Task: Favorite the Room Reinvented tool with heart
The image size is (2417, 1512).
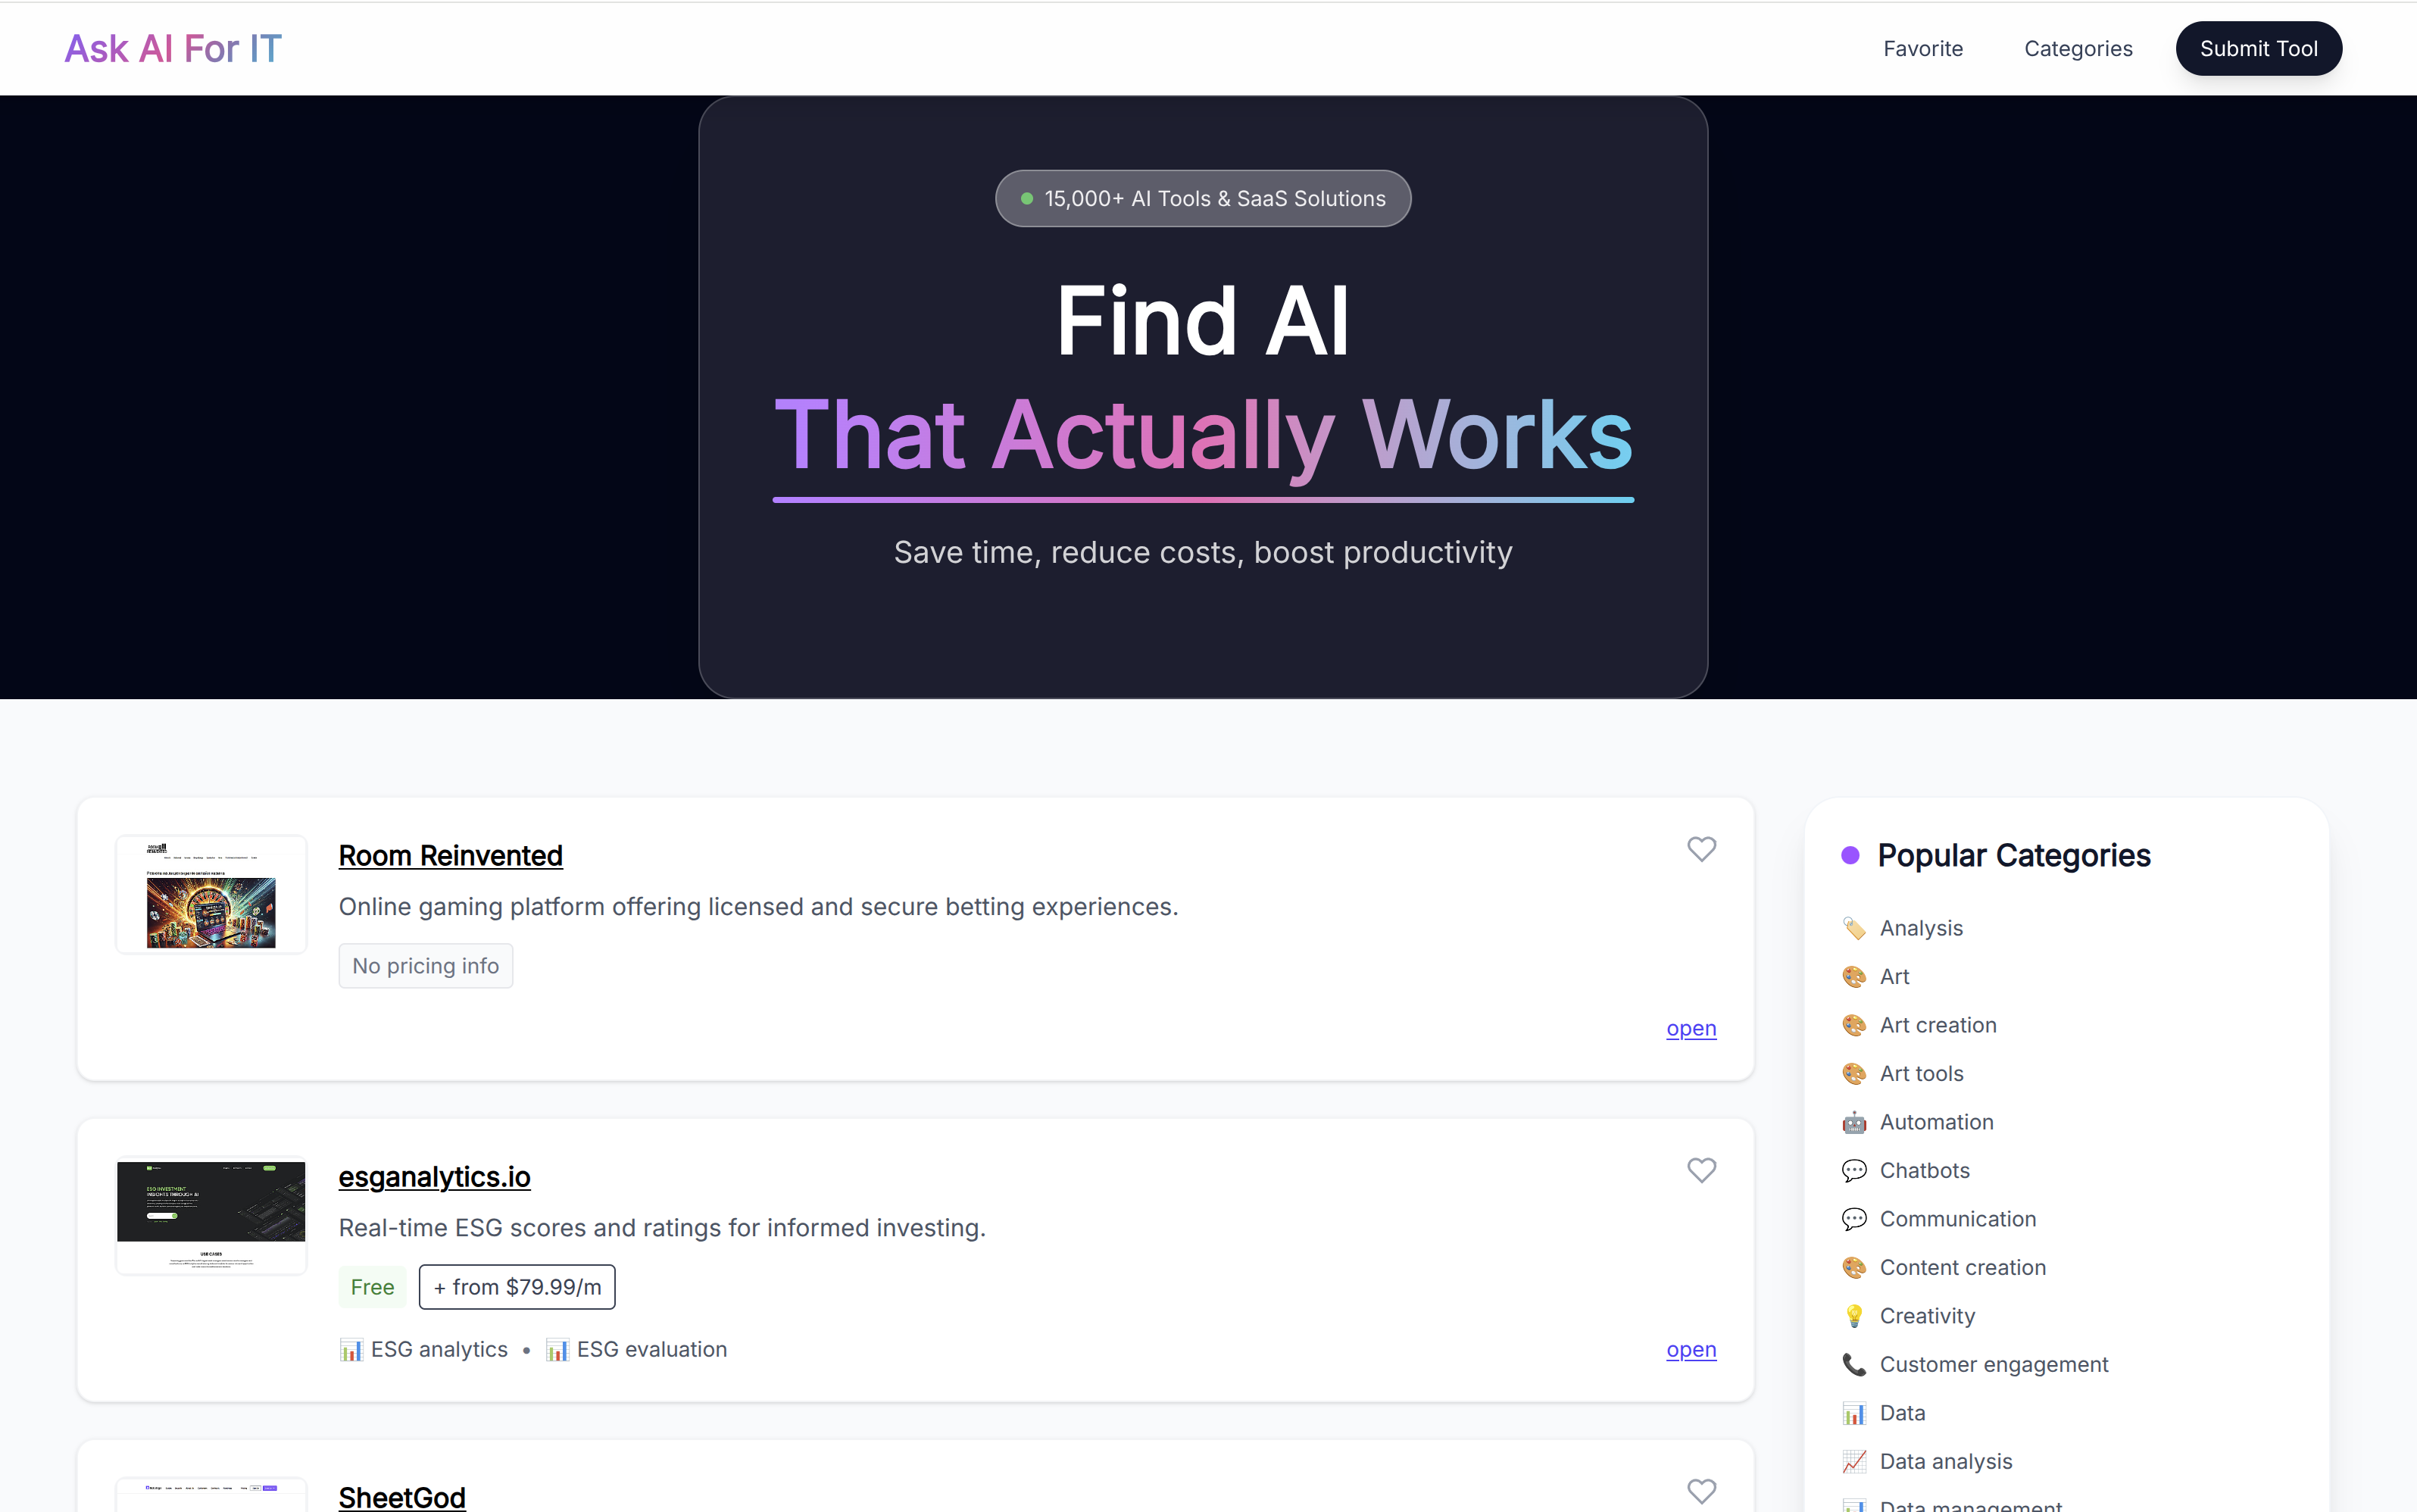Action: 1700,849
